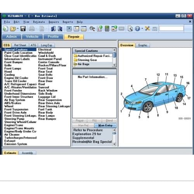
Task: Save the estimate with floppy disk icon
Action: (x=23, y=29)
